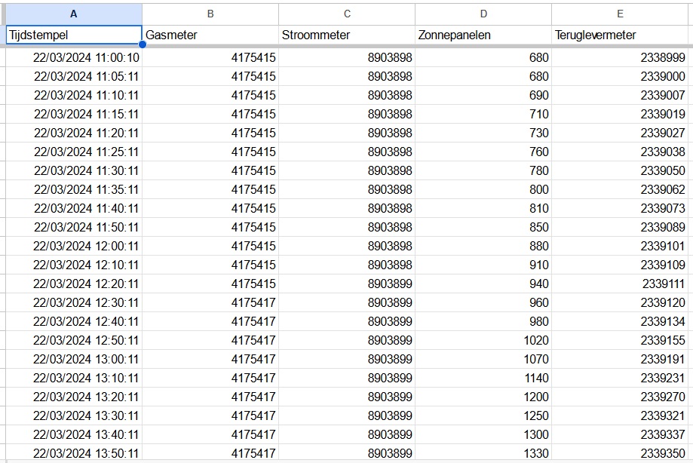Select the Teruglevermeter header cell

(x=620, y=35)
